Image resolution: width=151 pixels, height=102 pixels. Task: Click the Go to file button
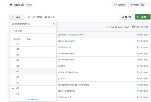click(126, 17)
